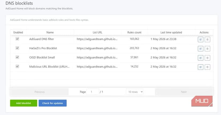Edit HaGeZi's Pro Blocklist entry
The height and width of the screenshot is (115, 221).
[x=200, y=49]
